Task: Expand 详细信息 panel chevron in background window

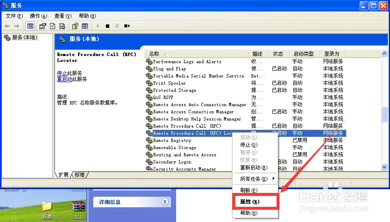Action: coord(165,201)
